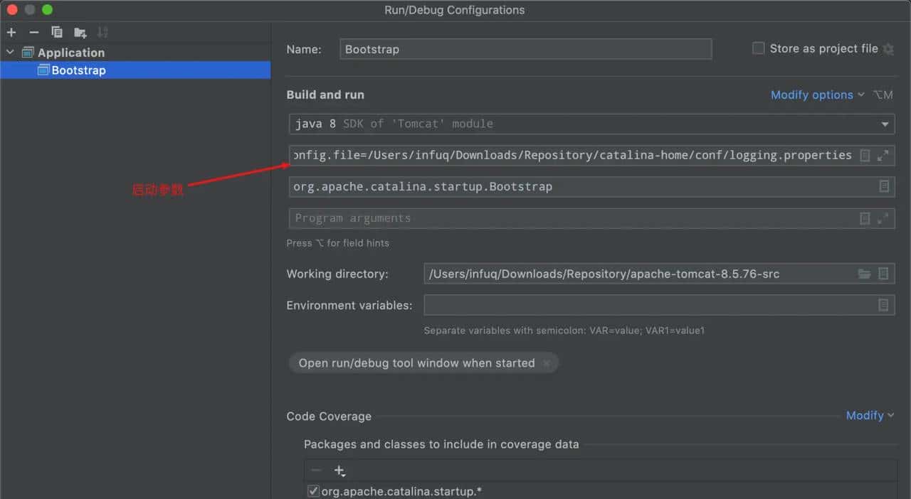Image resolution: width=911 pixels, height=499 pixels.
Task: Click the Name text field with Bootstrap
Action: [525, 49]
